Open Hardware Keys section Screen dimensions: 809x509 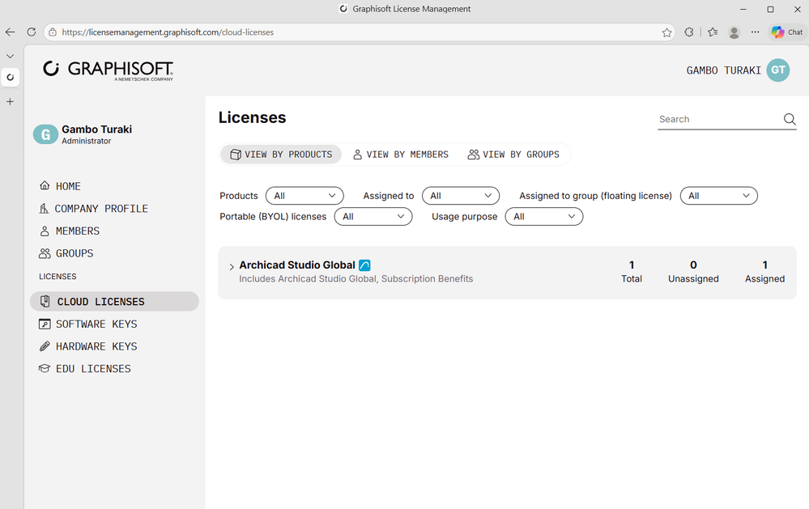[x=88, y=346]
